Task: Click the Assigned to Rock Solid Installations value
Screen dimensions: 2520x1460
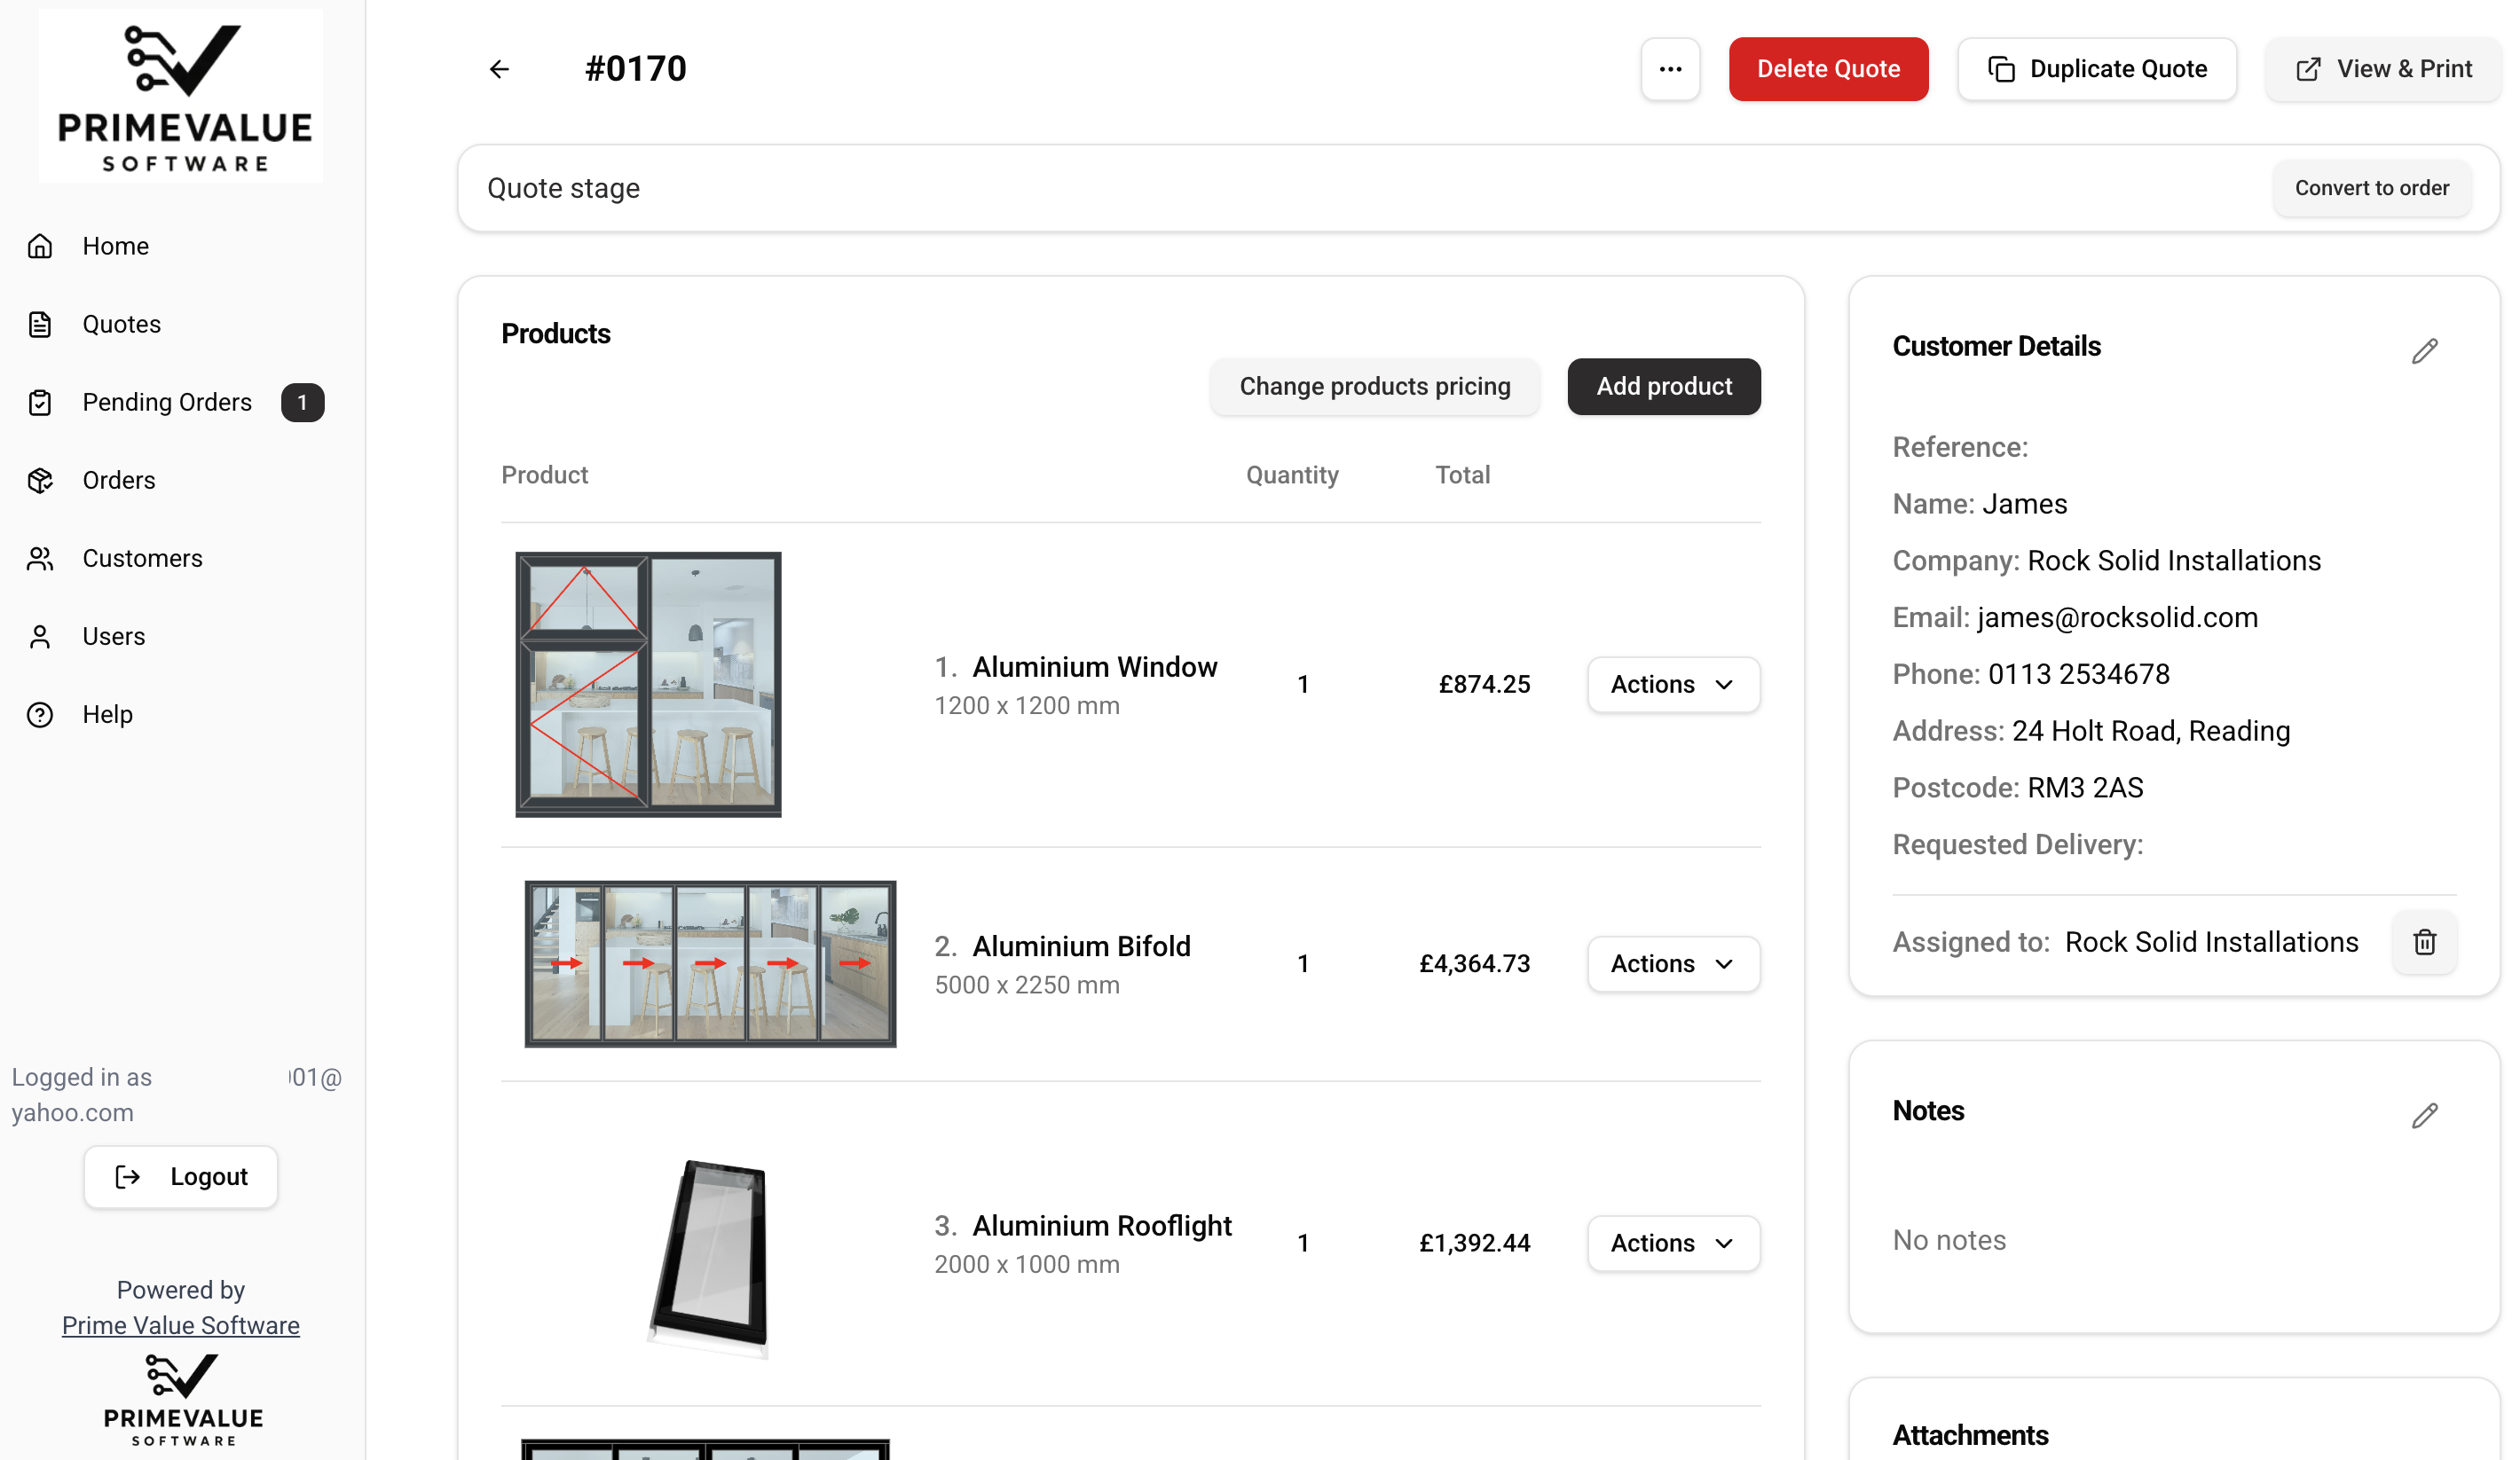Action: 2211,942
